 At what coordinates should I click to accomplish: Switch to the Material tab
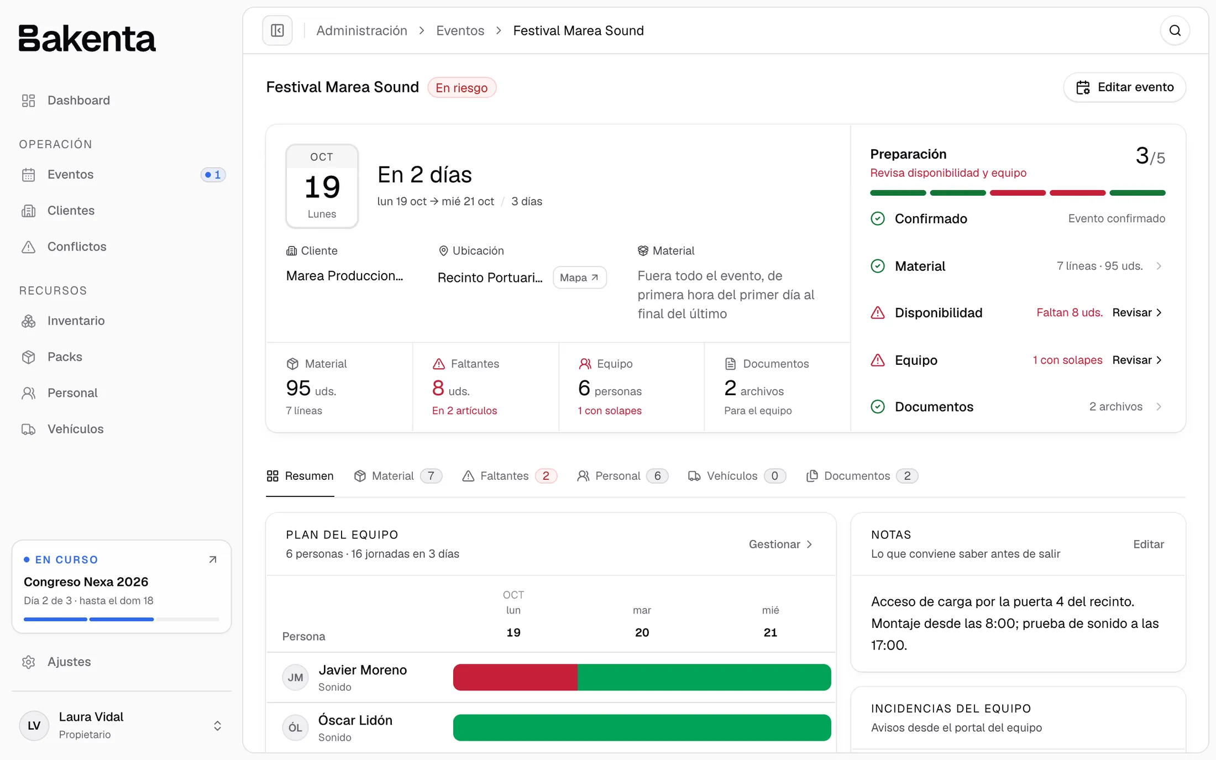pyautogui.click(x=398, y=476)
